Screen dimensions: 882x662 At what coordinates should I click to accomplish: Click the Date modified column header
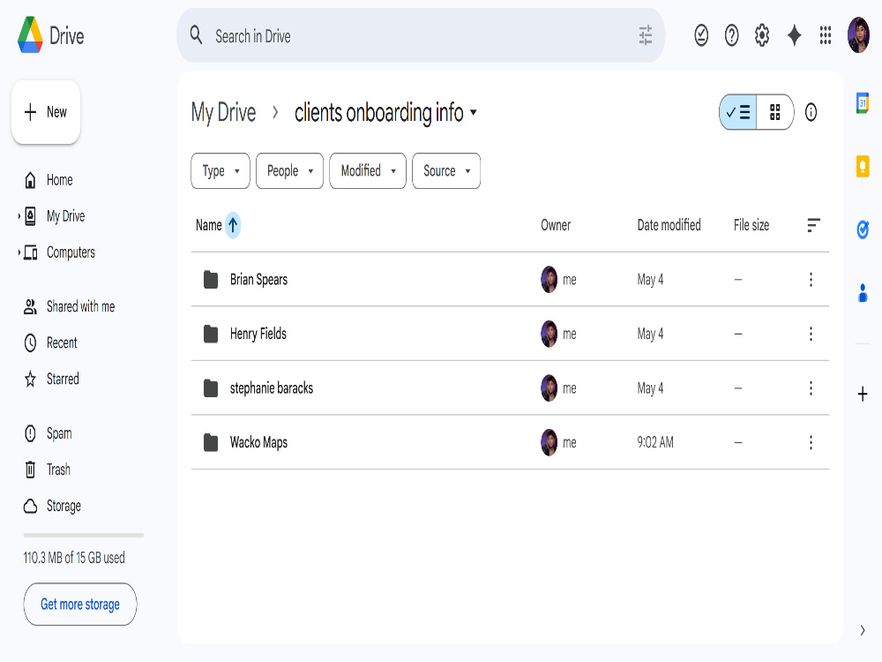coord(669,225)
